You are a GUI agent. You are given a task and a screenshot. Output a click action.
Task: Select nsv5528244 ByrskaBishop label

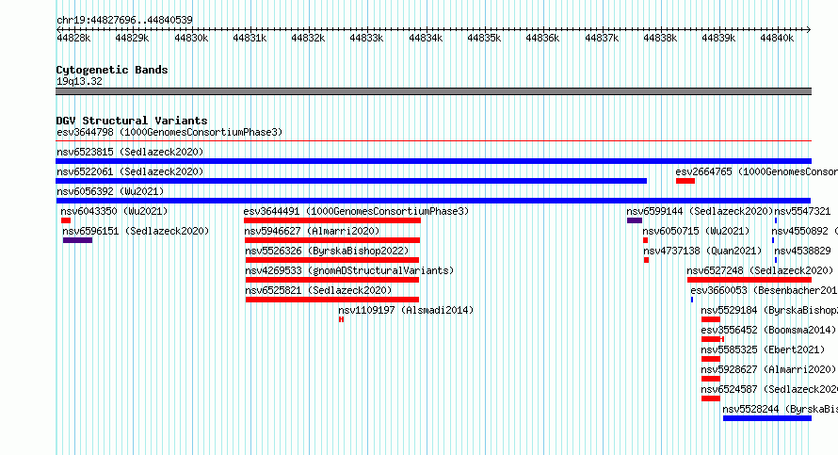781,409
